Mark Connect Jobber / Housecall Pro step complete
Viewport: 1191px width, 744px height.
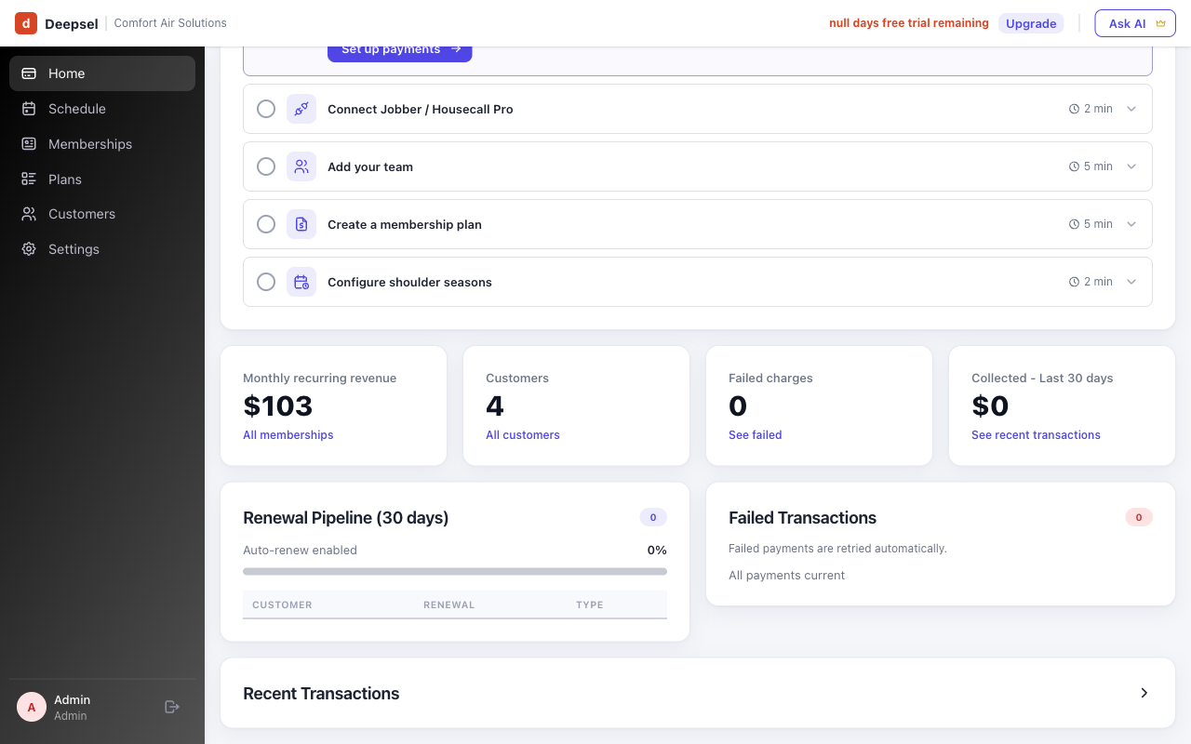[x=266, y=109]
